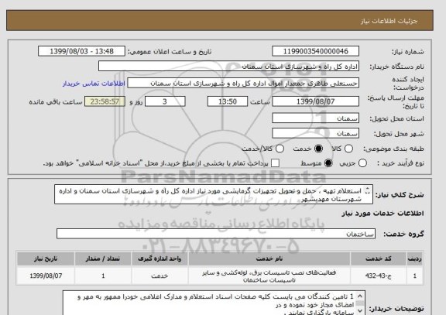
Task: Click the up arrow of the description stepper
Action: pyautogui.click(x=368, y=189)
